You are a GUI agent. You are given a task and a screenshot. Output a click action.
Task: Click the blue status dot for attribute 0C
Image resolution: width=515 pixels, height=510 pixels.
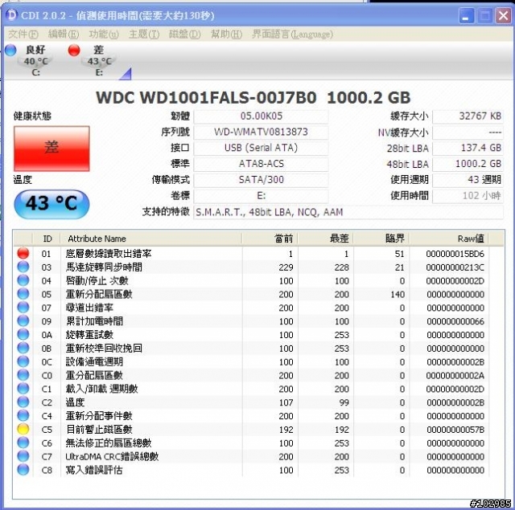click(x=23, y=361)
